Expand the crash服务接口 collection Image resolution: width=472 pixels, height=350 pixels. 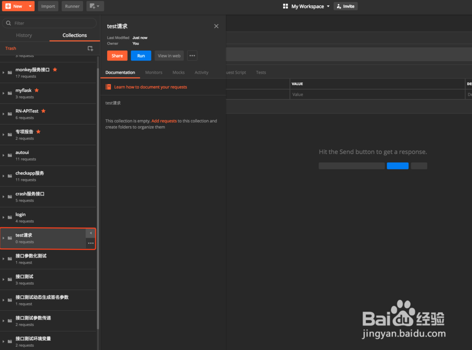click(3, 196)
